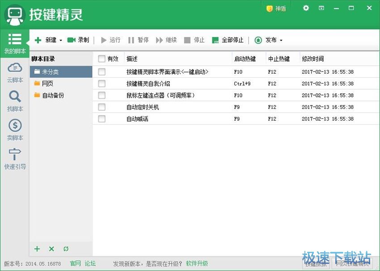Click the Ctrl+9 start hotkey cell
Viewport: 380px width, 271px height.
pyautogui.click(x=242, y=83)
